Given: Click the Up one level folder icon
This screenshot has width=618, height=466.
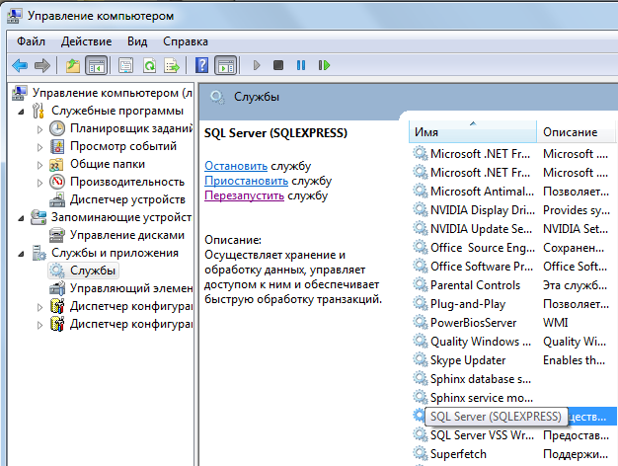Looking at the screenshot, I should pyautogui.click(x=73, y=65).
